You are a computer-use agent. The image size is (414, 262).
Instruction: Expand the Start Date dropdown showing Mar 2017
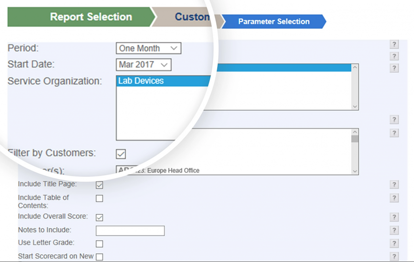click(143, 65)
